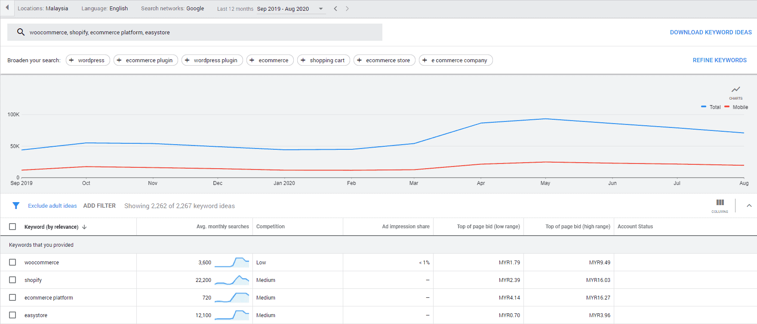Sort by Ad impression share column
This screenshot has width=757, height=324.
coord(406,227)
